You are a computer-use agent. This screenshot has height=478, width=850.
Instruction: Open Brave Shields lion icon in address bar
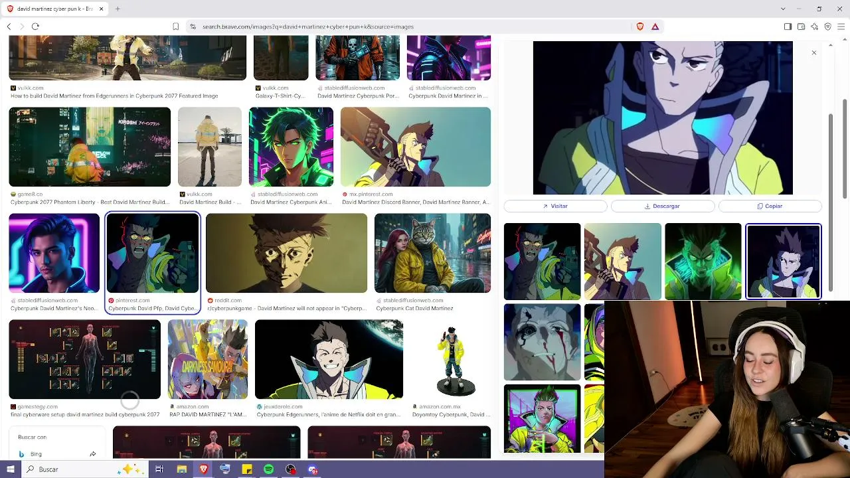coord(640,27)
